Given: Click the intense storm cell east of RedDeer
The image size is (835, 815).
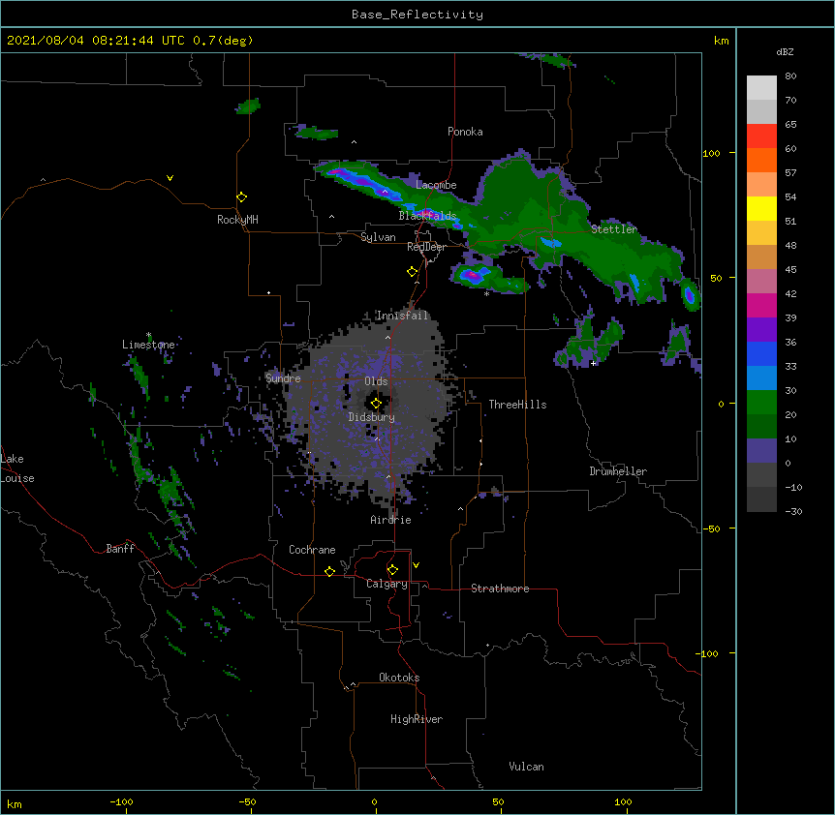Looking at the screenshot, I should [473, 275].
